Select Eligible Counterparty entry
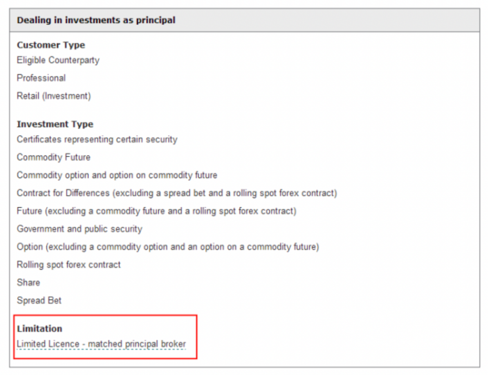 click(x=58, y=60)
